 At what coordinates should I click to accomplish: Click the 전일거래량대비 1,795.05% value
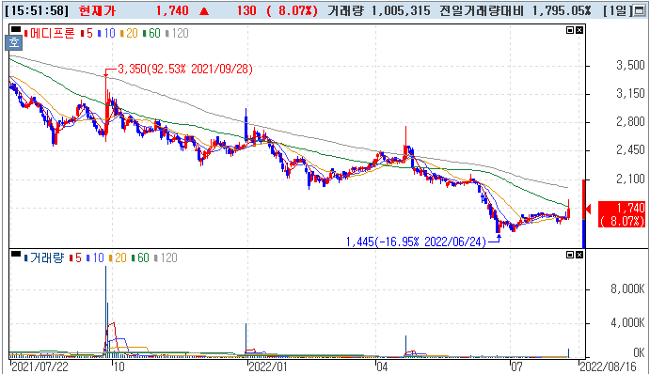click(x=515, y=10)
